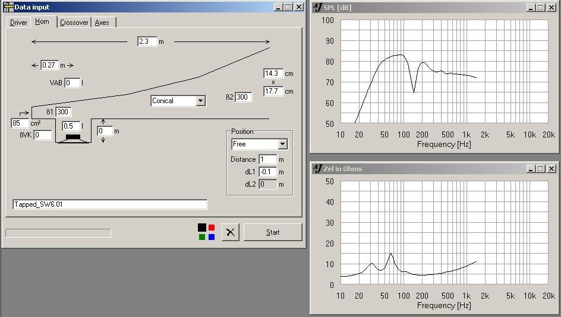Edit the Tapped_SW6.01 name field

tap(110, 204)
